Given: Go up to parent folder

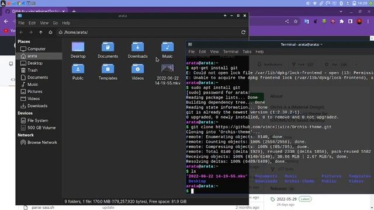Looking at the screenshot, I should [x=40, y=32].
